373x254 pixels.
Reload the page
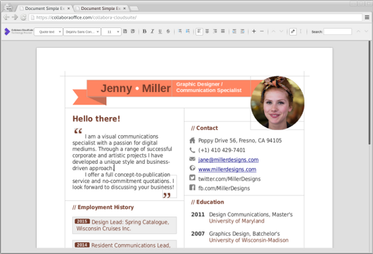[x=23, y=17]
